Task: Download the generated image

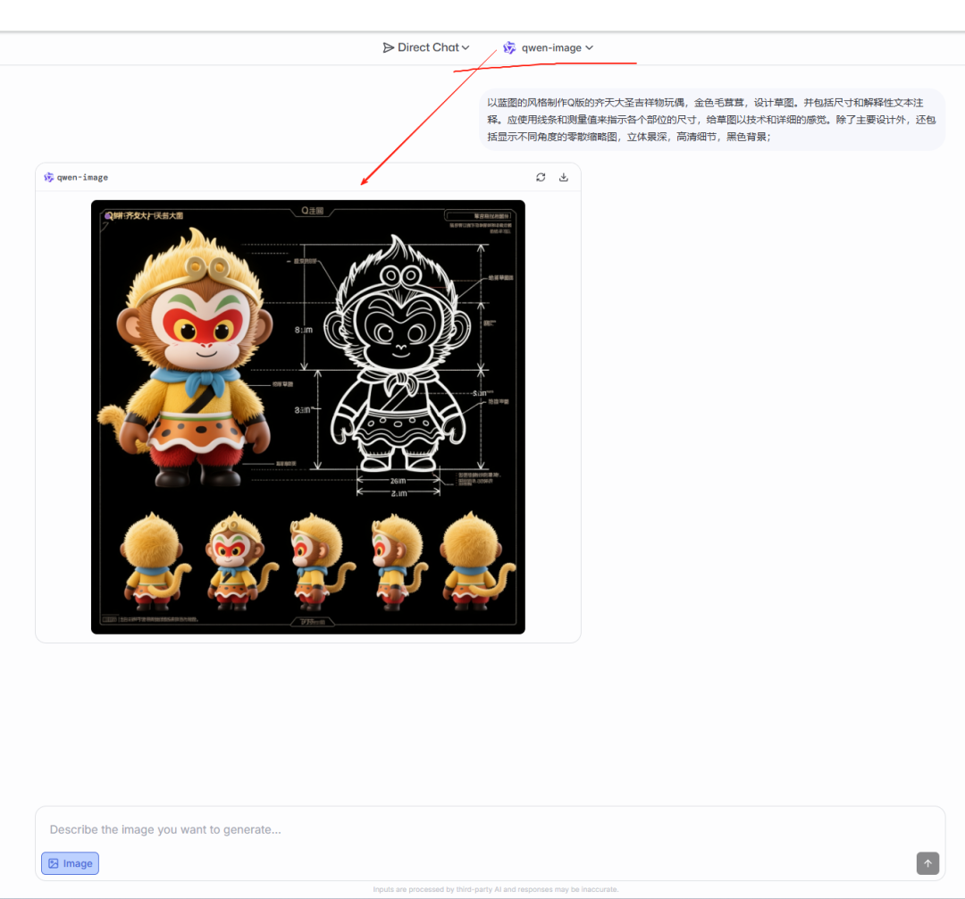Action: click(564, 177)
